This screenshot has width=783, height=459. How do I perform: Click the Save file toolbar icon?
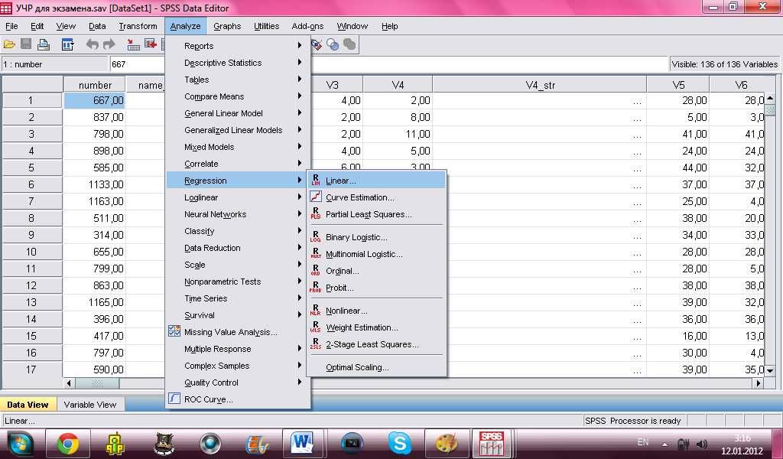(26, 44)
